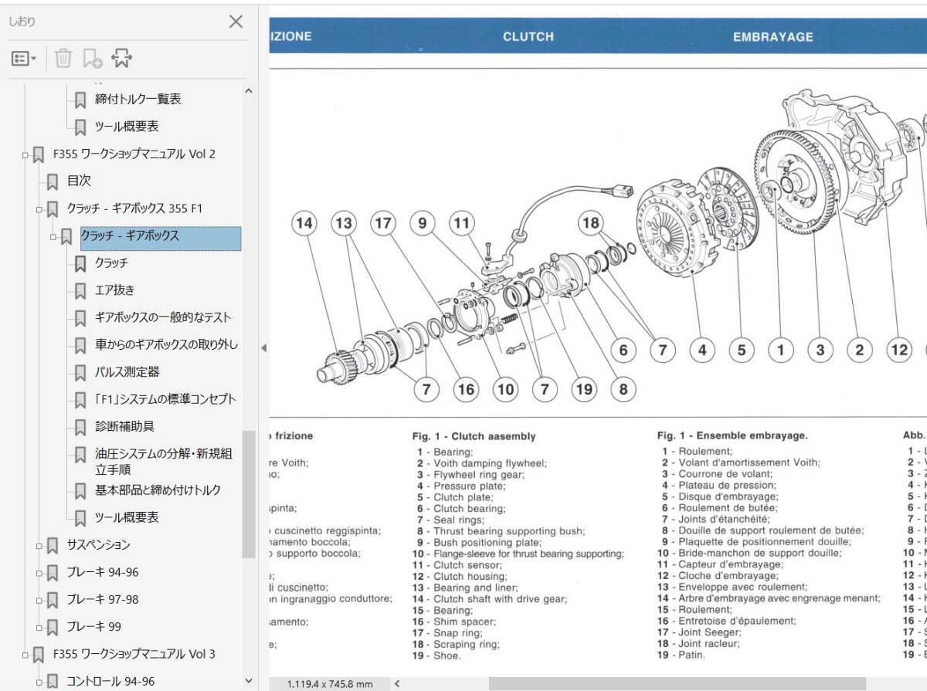Viewport: 927px width, 691px height.
Task: Select F355 ワークショップマニュアル Vol 2 bookmark
Action: [x=134, y=154]
